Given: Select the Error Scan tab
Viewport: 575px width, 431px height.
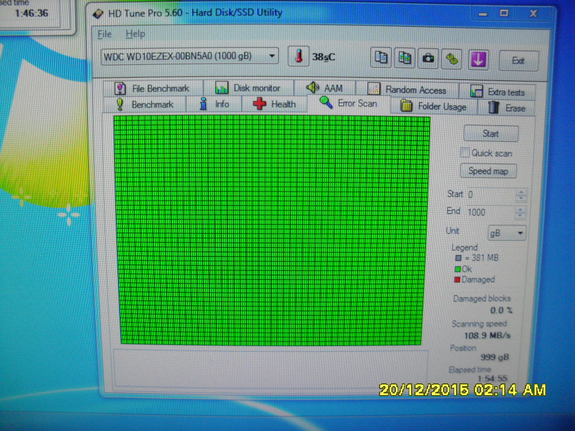Looking at the screenshot, I should click(348, 103).
